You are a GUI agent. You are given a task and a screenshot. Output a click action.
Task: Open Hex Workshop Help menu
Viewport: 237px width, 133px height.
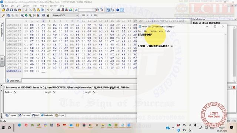click(x=62, y=6)
